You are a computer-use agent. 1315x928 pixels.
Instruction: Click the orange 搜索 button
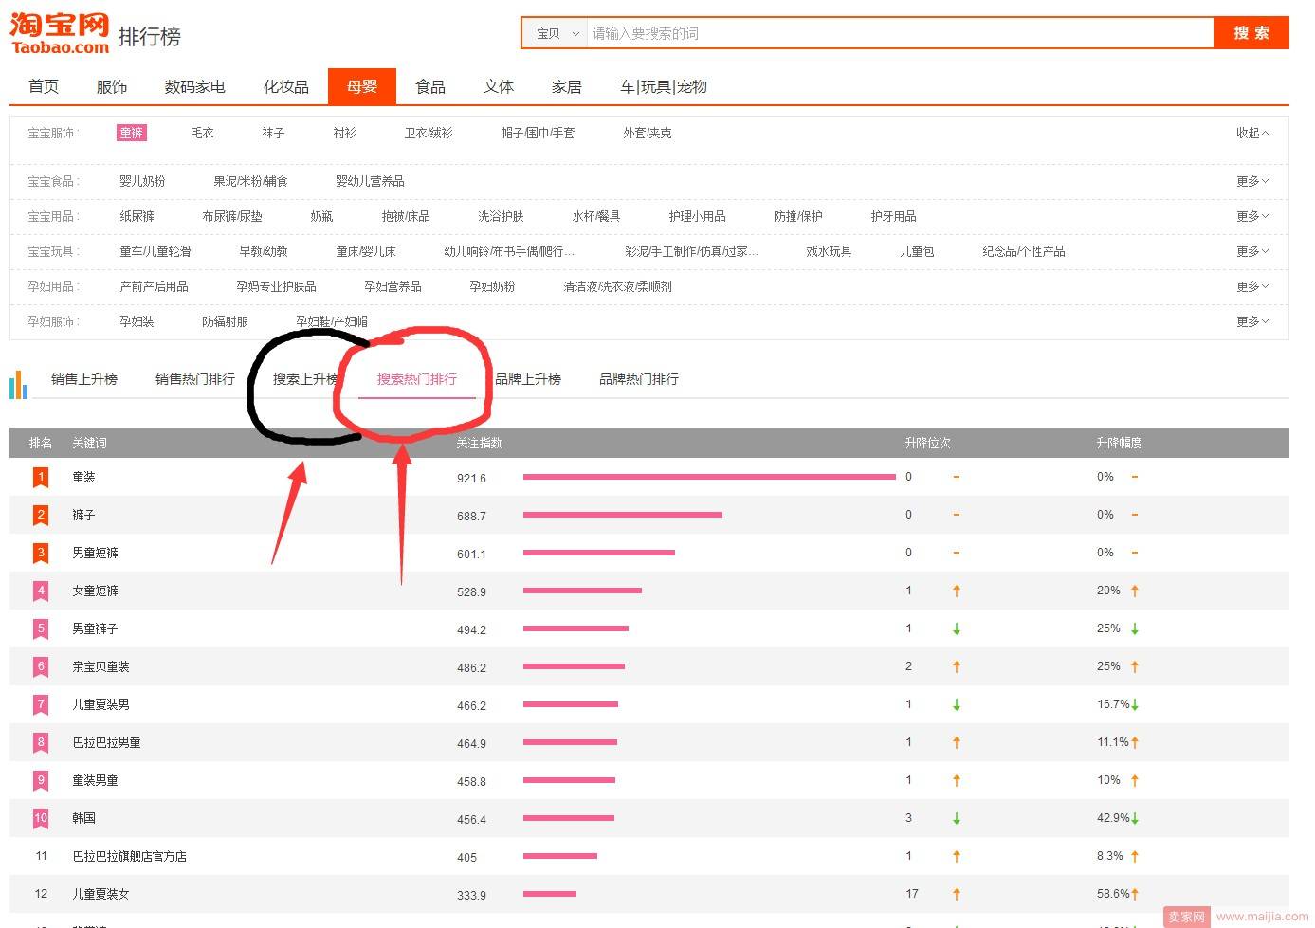(1251, 33)
